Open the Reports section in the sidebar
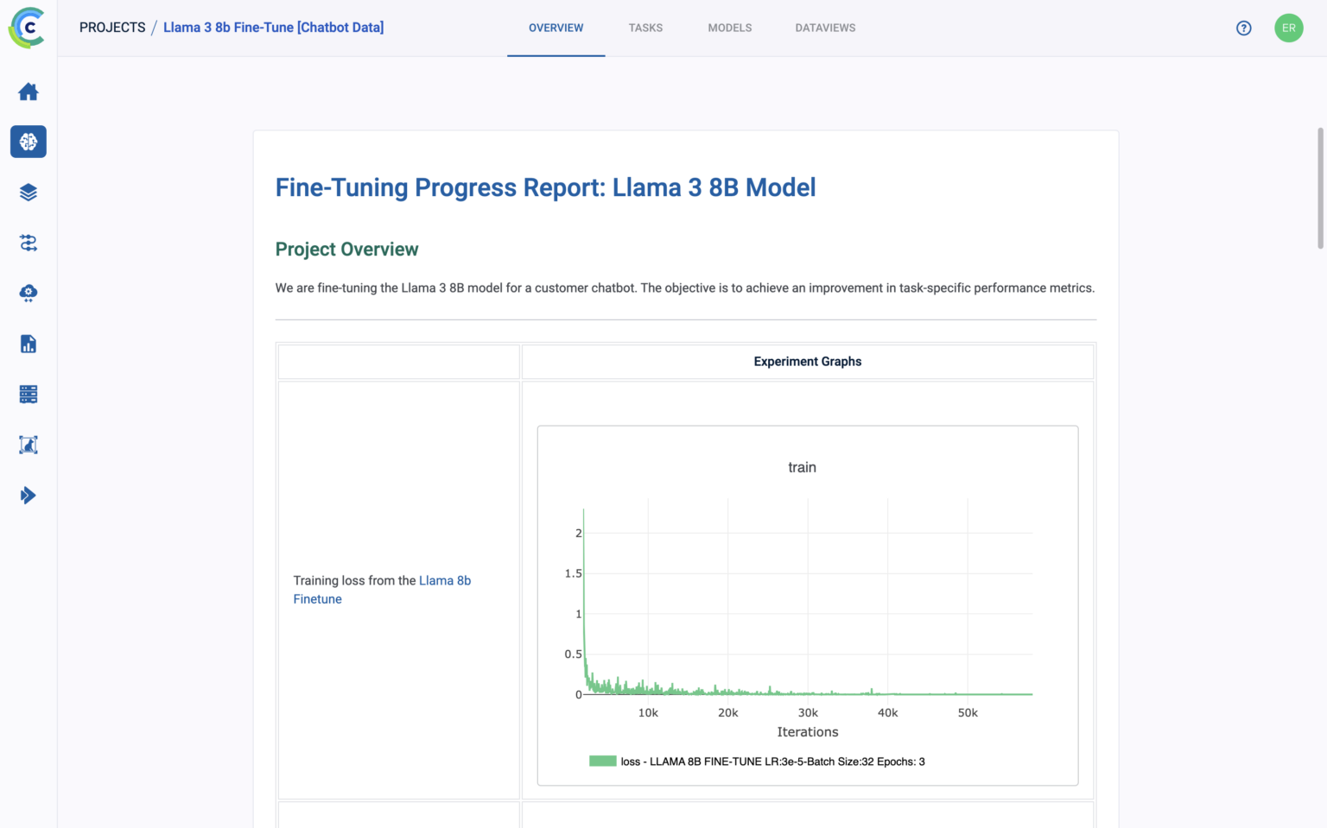 click(29, 344)
